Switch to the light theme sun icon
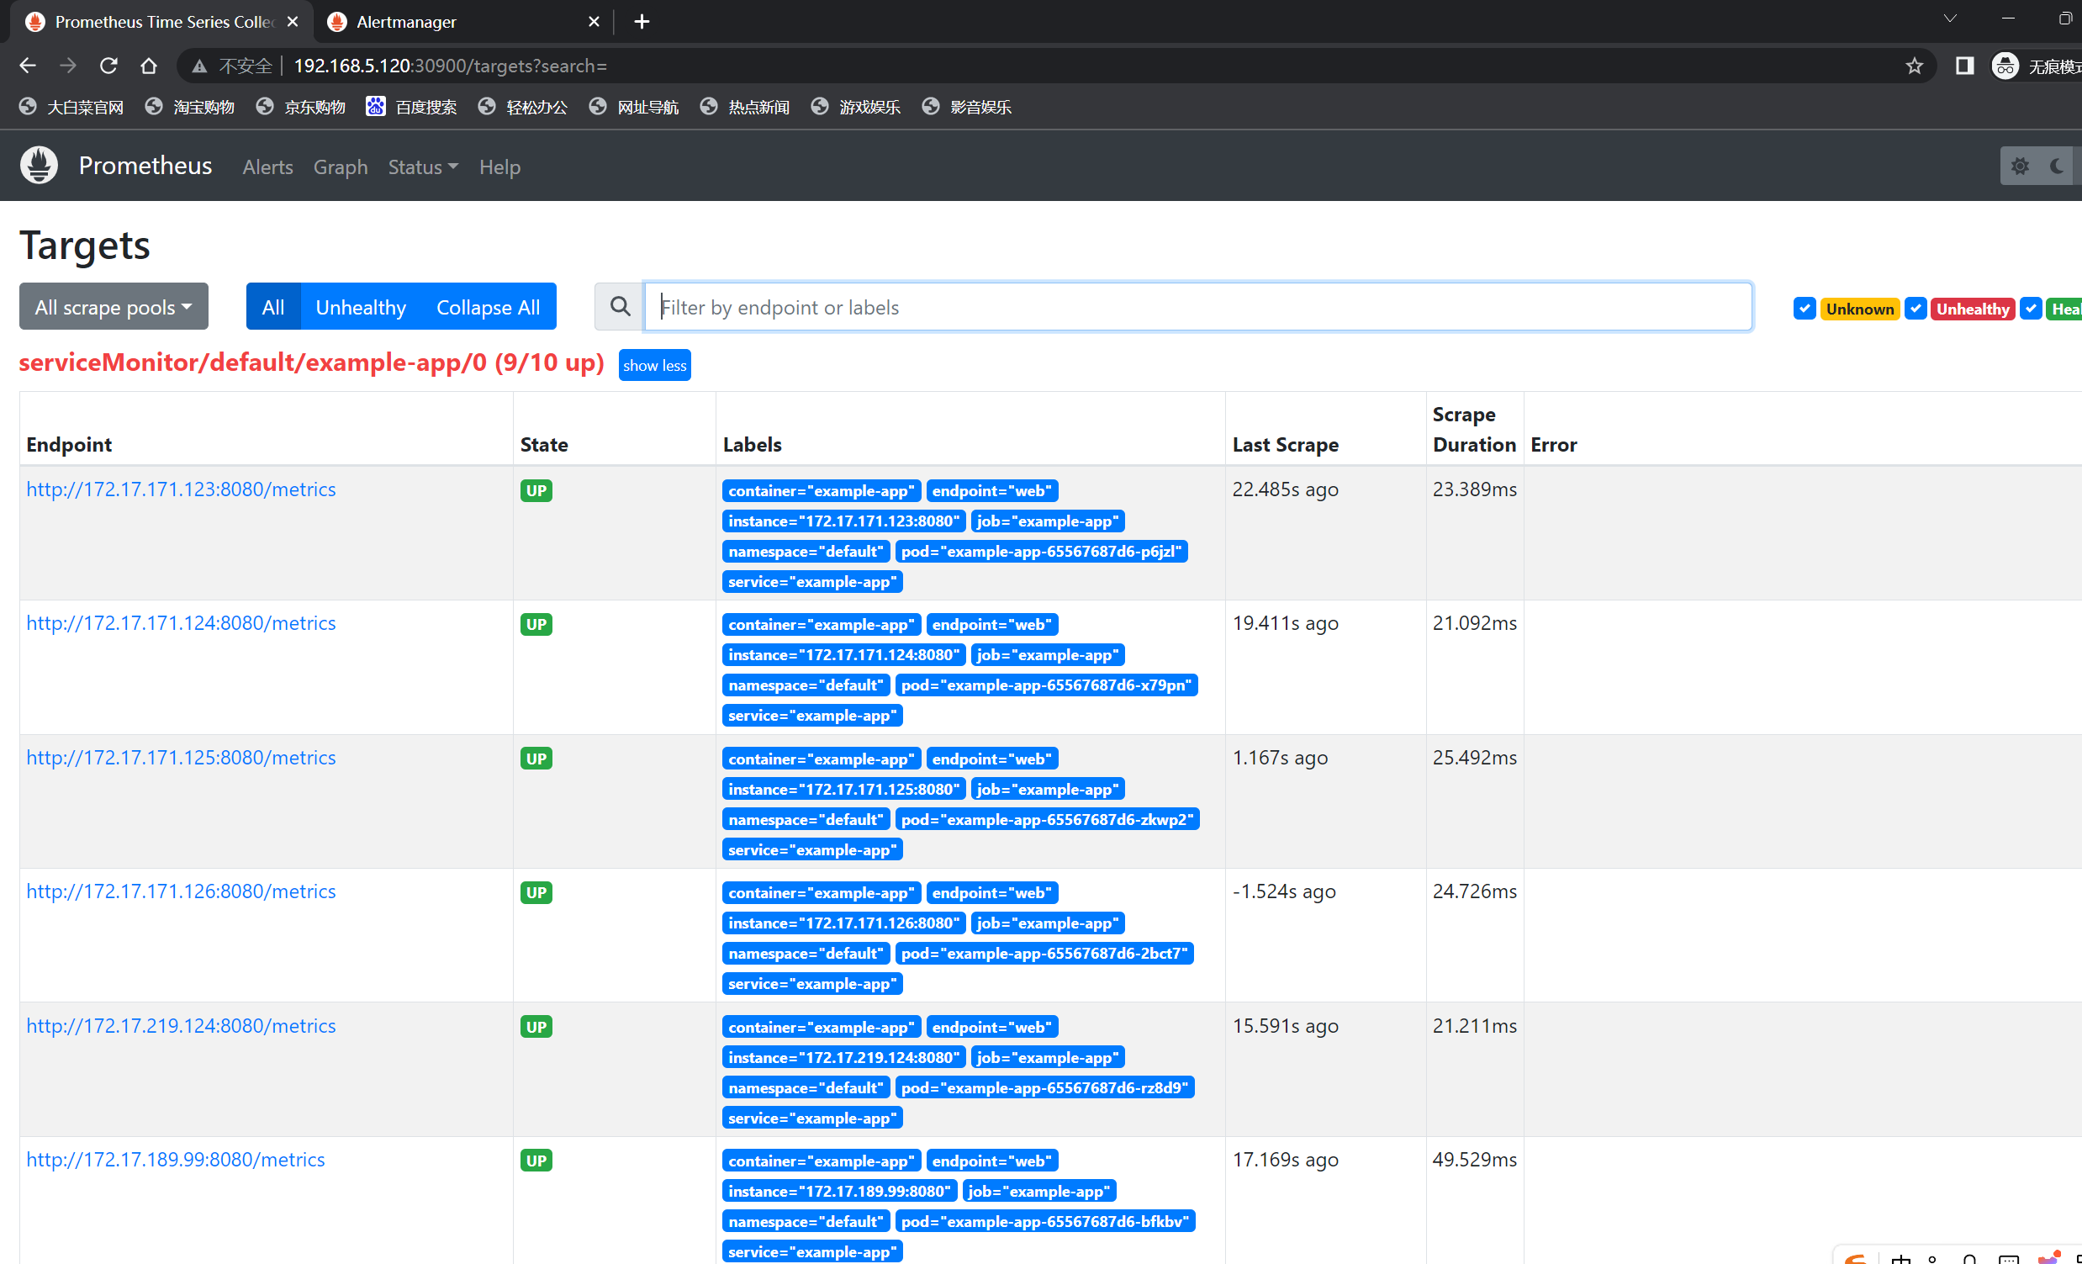Viewport: 2082px width, 1264px height. [x=2020, y=167]
